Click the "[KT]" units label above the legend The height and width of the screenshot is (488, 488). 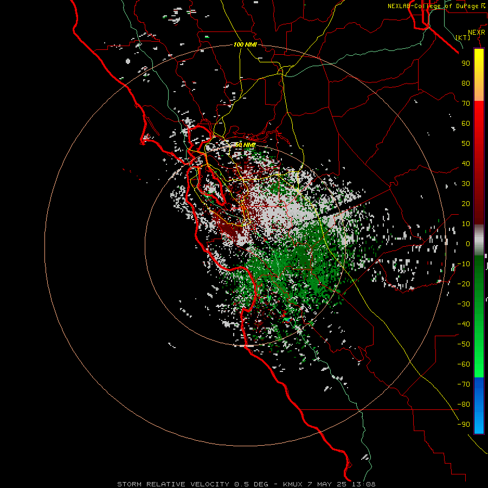pyautogui.click(x=463, y=37)
